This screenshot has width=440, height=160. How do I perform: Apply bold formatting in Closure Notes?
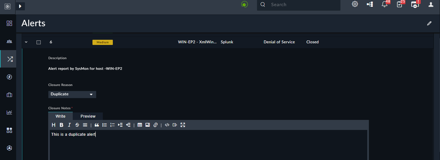click(61, 125)
